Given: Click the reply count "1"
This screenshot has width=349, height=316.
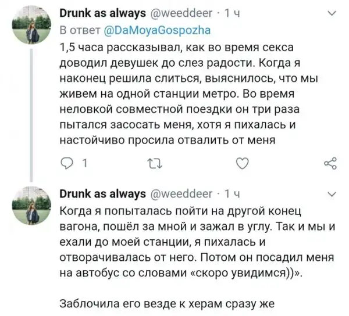Looking at the screenshot, I should (85, 164).
